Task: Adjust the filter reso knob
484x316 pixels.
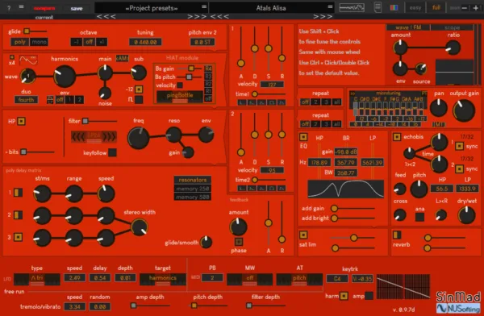Action: (x=173, y=135)
